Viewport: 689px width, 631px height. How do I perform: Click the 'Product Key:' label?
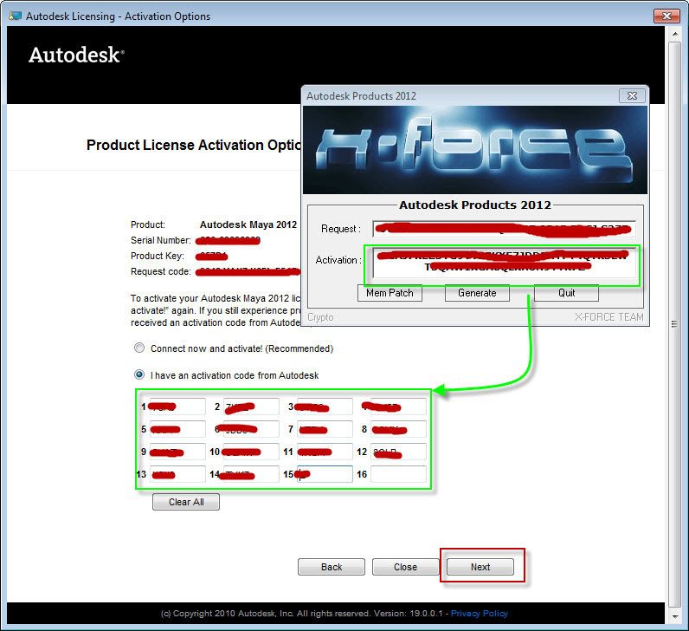click(158, 256)
